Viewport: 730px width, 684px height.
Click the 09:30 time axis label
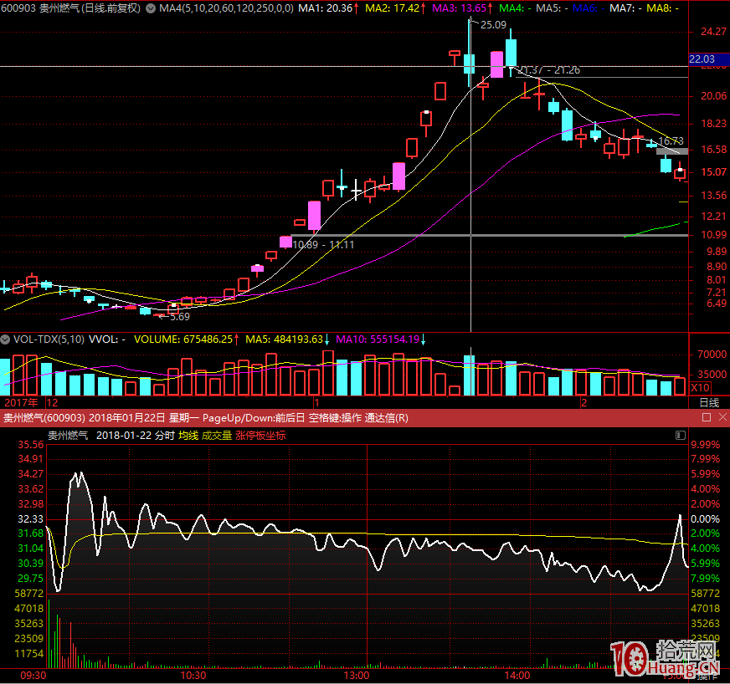(x=33, y=676)
